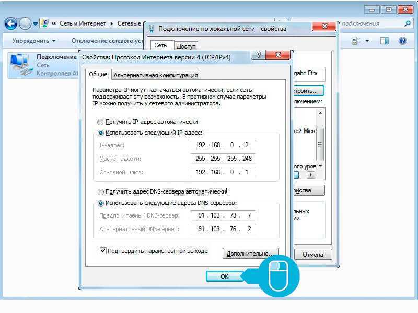Click the component list scroll-down arrow
This screenshot has width=418, height=313.
coord(320,166)
